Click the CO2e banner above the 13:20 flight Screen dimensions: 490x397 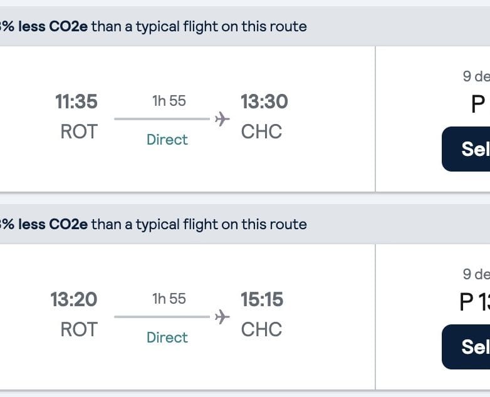(154, 224)
